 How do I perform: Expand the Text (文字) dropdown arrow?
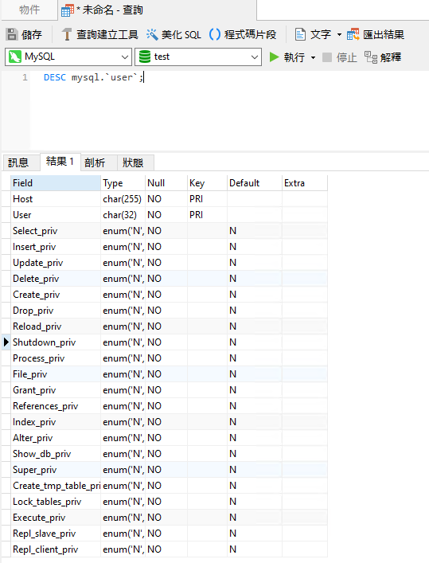[x=339, y=35]
